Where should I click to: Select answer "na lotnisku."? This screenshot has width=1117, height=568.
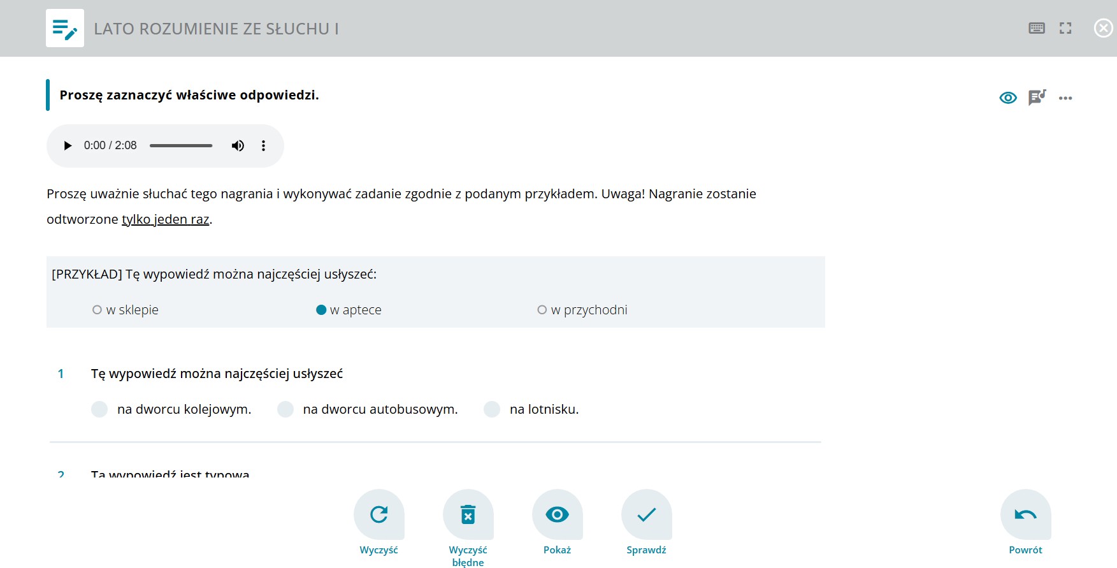[492, 409]
